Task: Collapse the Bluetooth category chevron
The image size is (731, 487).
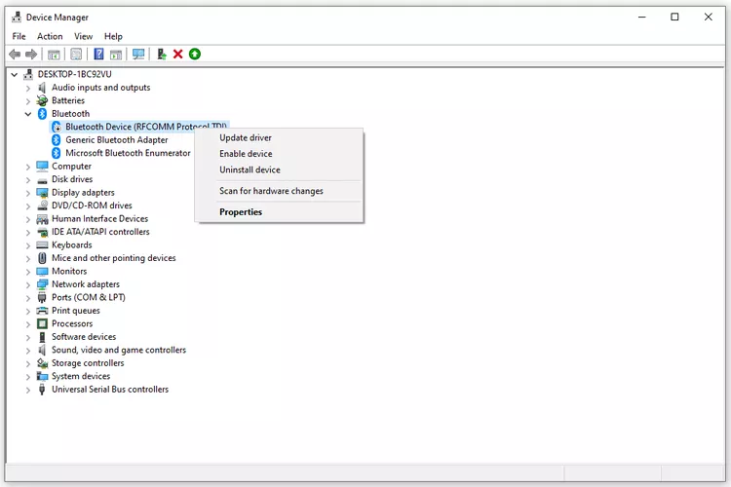Action: tap(28, 114)
